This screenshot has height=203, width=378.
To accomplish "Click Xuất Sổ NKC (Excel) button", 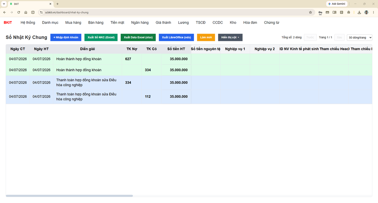I will coord(101,37).
